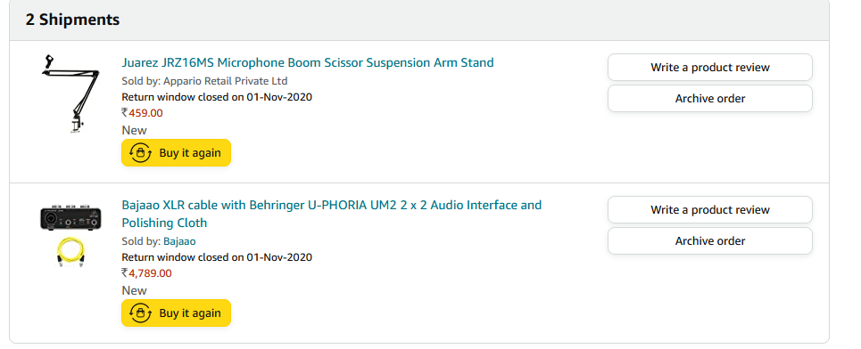
Task: Select Buy it again label for Bajaao bundle
Action: pyautogui.click(x=190, y=312)
